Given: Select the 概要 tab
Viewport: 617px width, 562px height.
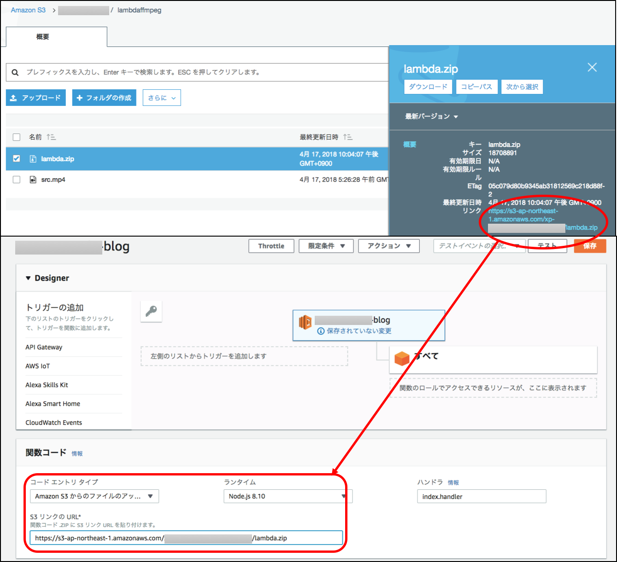Looking at the screenshot, I should tap(57, 37).
